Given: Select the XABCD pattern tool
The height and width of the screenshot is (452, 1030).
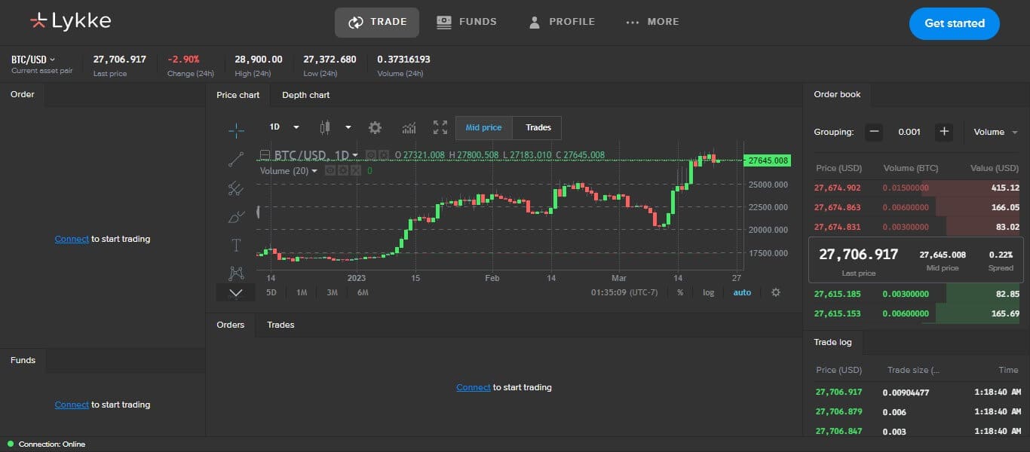Looking at the screenshot, I should click(236, 273).
